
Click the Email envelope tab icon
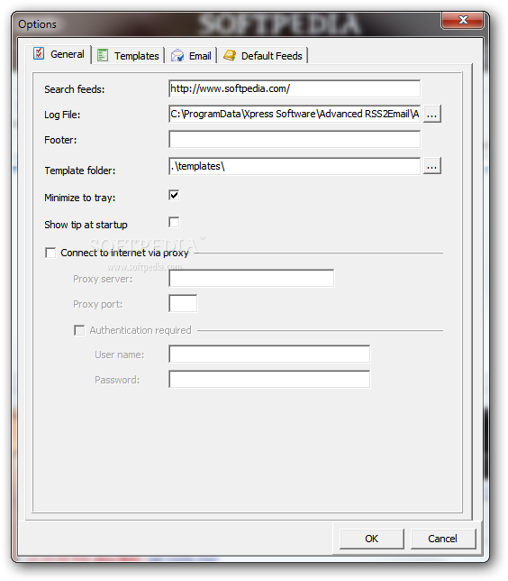coord(177,56)
